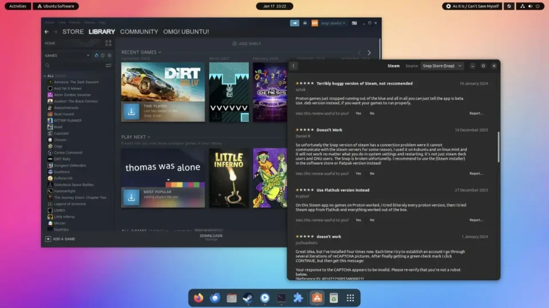Screen dimensions: 549x308
Task: Open the Steam Store tab
Action: click(x=73, y=32)
